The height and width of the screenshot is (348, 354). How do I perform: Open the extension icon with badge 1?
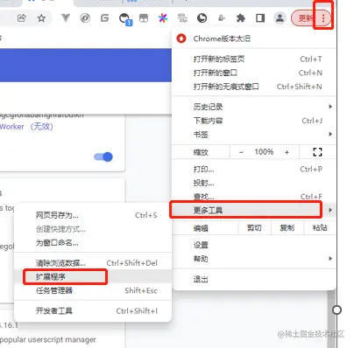coord(125,19)
